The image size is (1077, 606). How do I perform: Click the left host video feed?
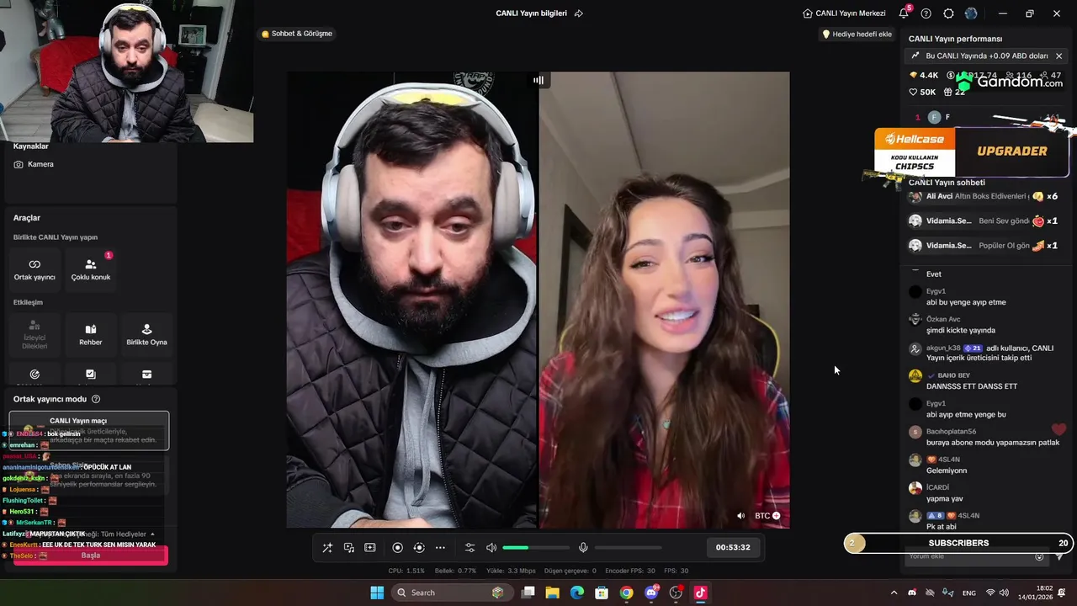412,300
